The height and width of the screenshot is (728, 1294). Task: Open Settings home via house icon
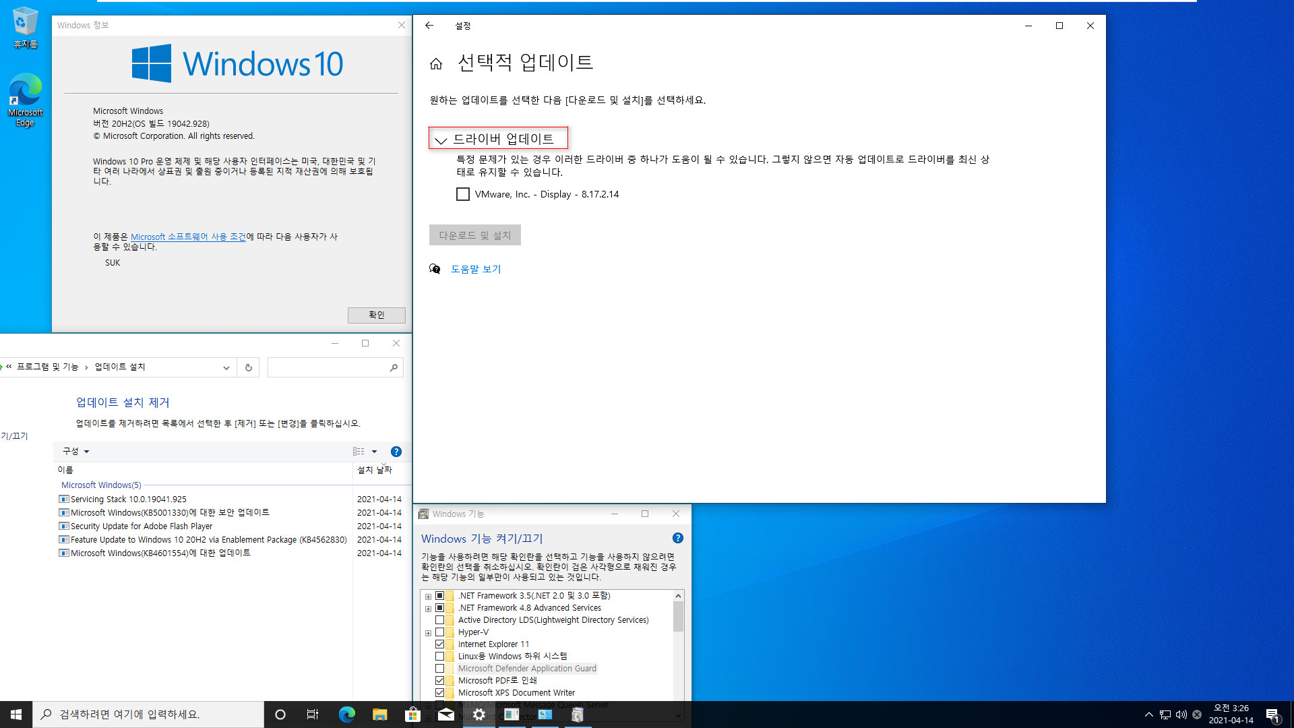(x=436, y=63)
